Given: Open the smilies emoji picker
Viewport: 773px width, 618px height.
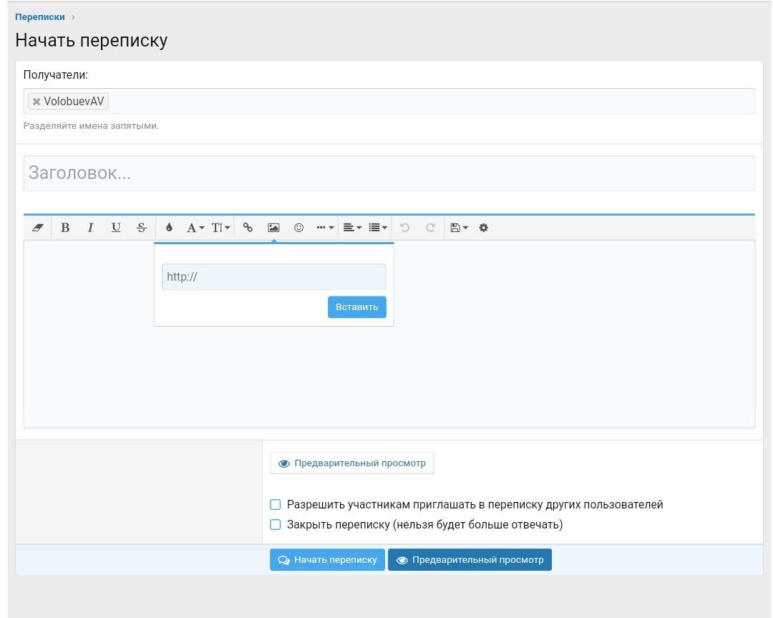Looking at the screenshot, I should tap(298, 228).
